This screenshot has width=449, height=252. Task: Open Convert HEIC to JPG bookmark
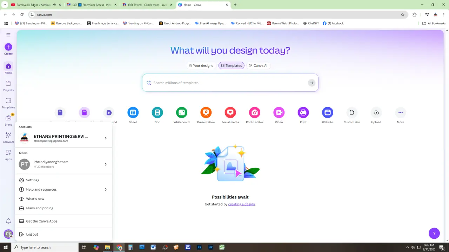click(x=247, y=23)
